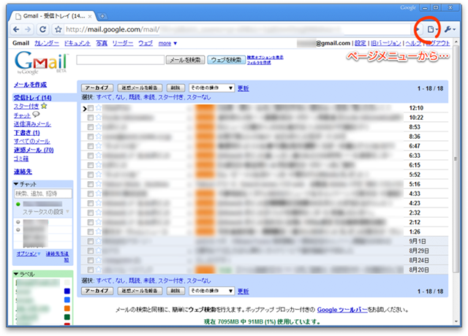Tick the checkbox for the 6:47 email

pos(91,146)
